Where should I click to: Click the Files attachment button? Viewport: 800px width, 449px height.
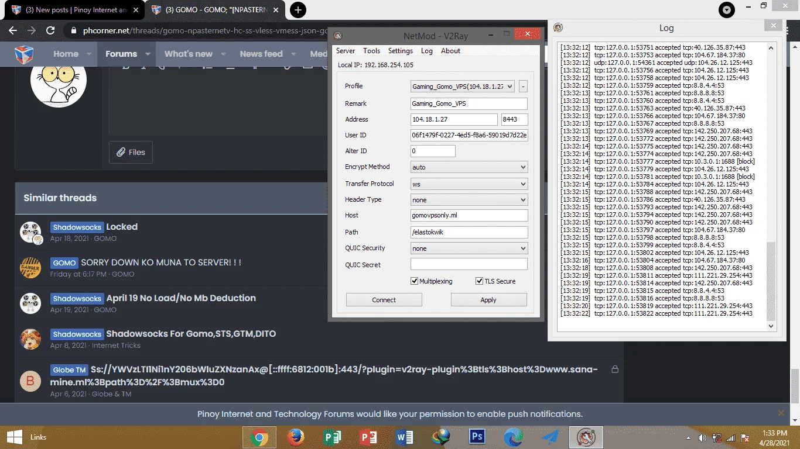[131, 152]
